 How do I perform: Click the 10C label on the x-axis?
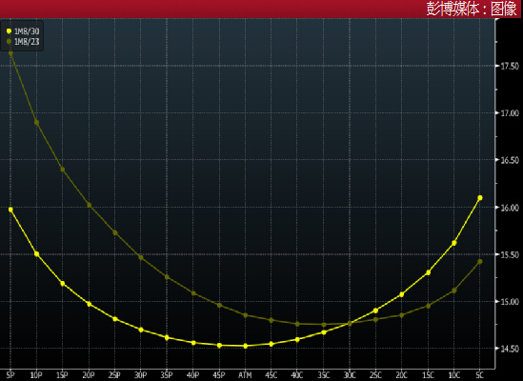pos(454,375)
